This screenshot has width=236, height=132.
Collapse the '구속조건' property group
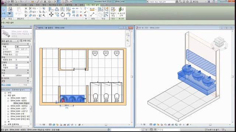click(x=28, y=44)
